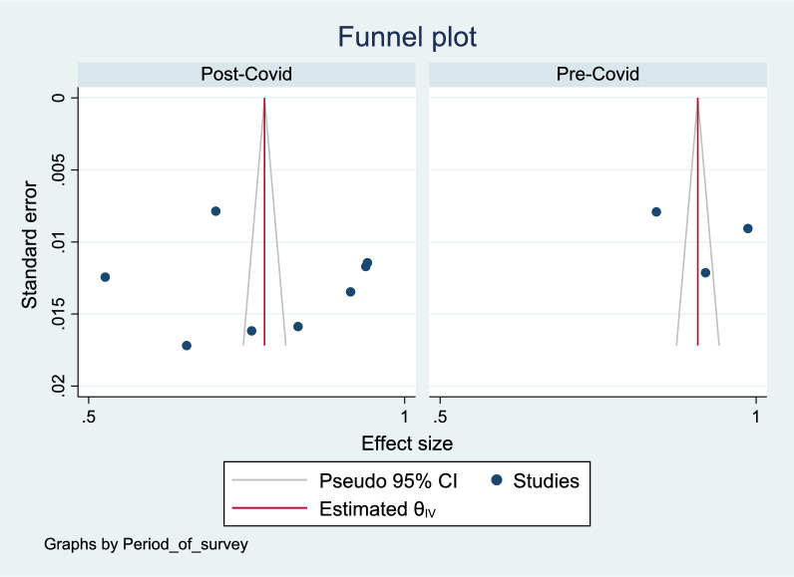Click the rightmost Pre-Covid study point

click(748, 228)
